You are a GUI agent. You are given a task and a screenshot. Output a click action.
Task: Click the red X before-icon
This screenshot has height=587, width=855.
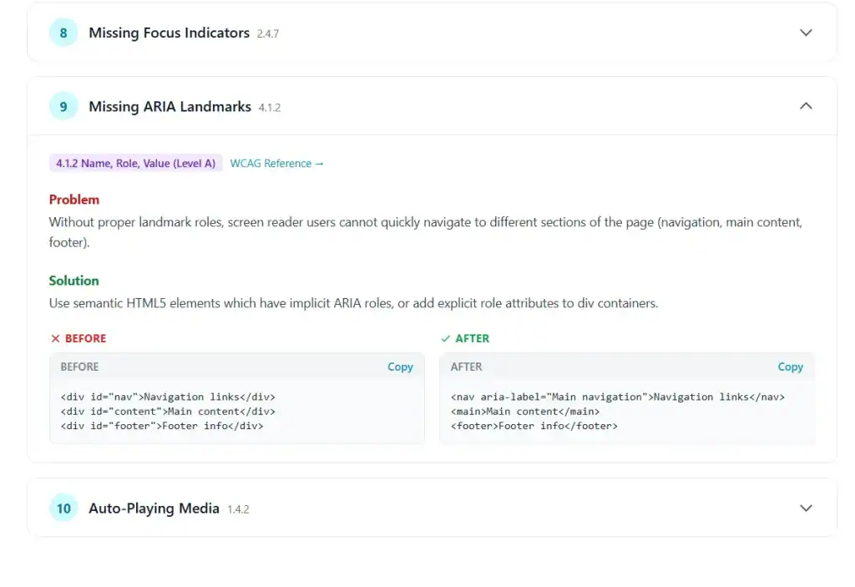pyautogui.click(x=55, y=339)
